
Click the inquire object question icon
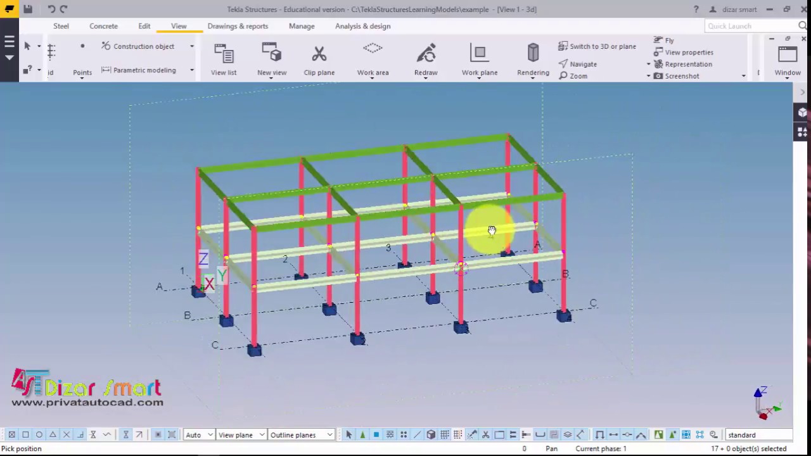[x=27, y=70]
